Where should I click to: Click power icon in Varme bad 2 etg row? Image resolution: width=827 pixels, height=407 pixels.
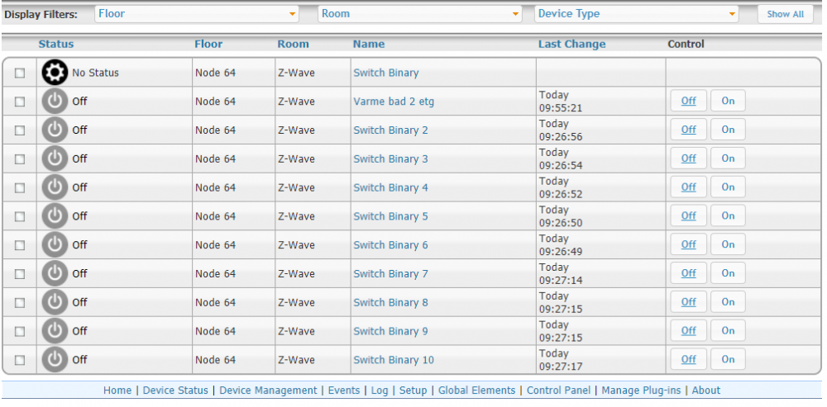tap(55, 102)
